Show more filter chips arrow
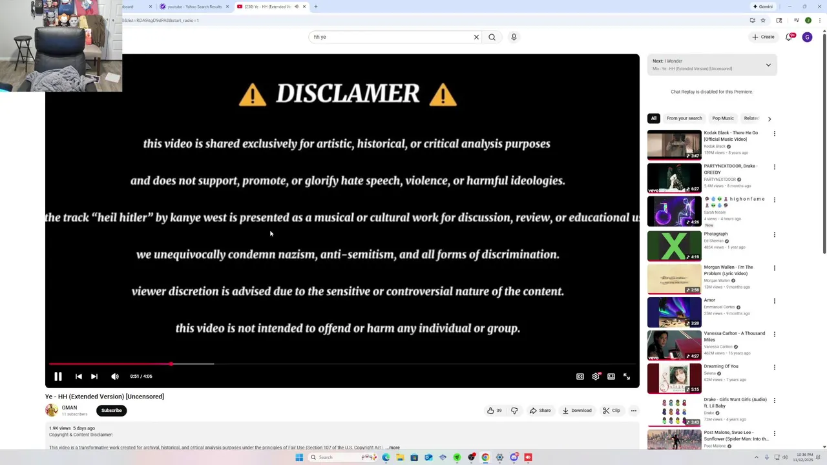827x465 pixels. pyautogui.click(x=769, y=119)
